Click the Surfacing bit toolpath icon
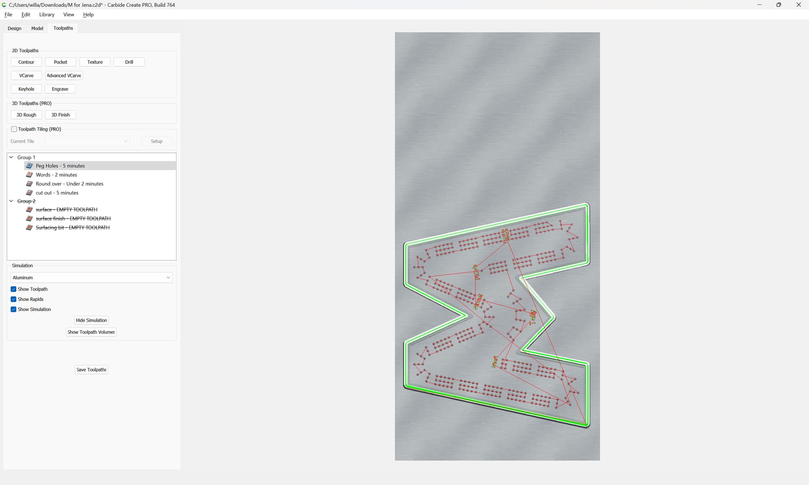Image resolution: width=809 pixels, height=485 pixels. (x=29, y=227)
